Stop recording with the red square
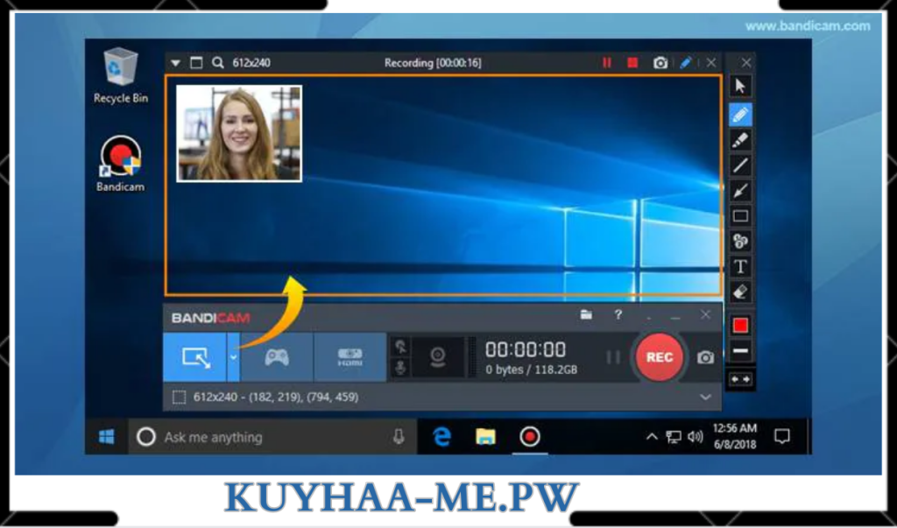The image size is (897, 528). click(632, 63)
